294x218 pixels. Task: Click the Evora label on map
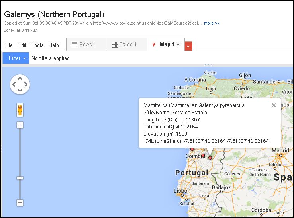pyautogui.click(x=204, y=195)
